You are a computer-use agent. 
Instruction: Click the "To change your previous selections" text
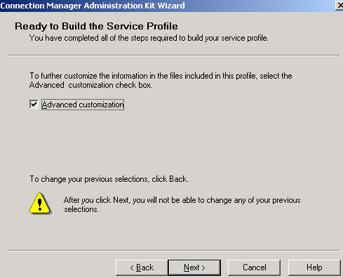[x=109, y=179]
